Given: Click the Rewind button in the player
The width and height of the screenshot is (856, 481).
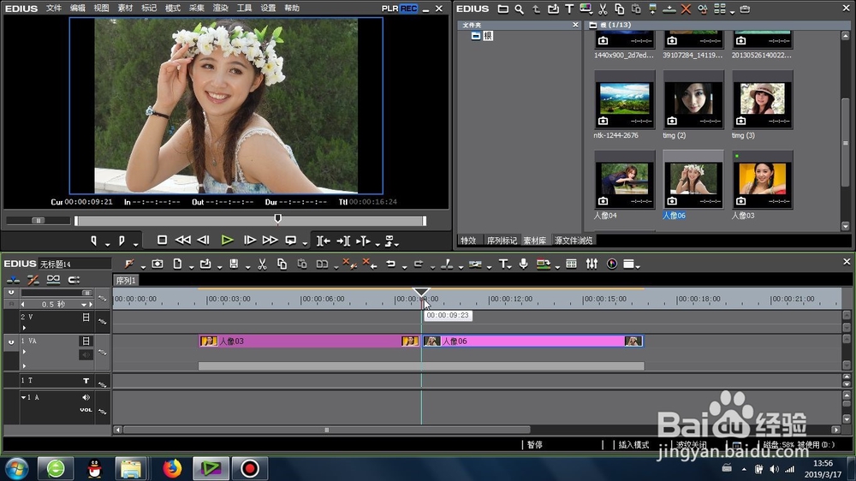Looking at the screenshot, I should coord(183,240).
